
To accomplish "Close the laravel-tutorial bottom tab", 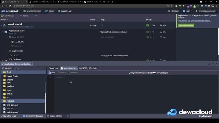I will [68, 116].
